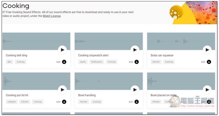This screenshot has height=116, width=219.
Task: Play the Bowl placed on table sound
Action: 207,90
